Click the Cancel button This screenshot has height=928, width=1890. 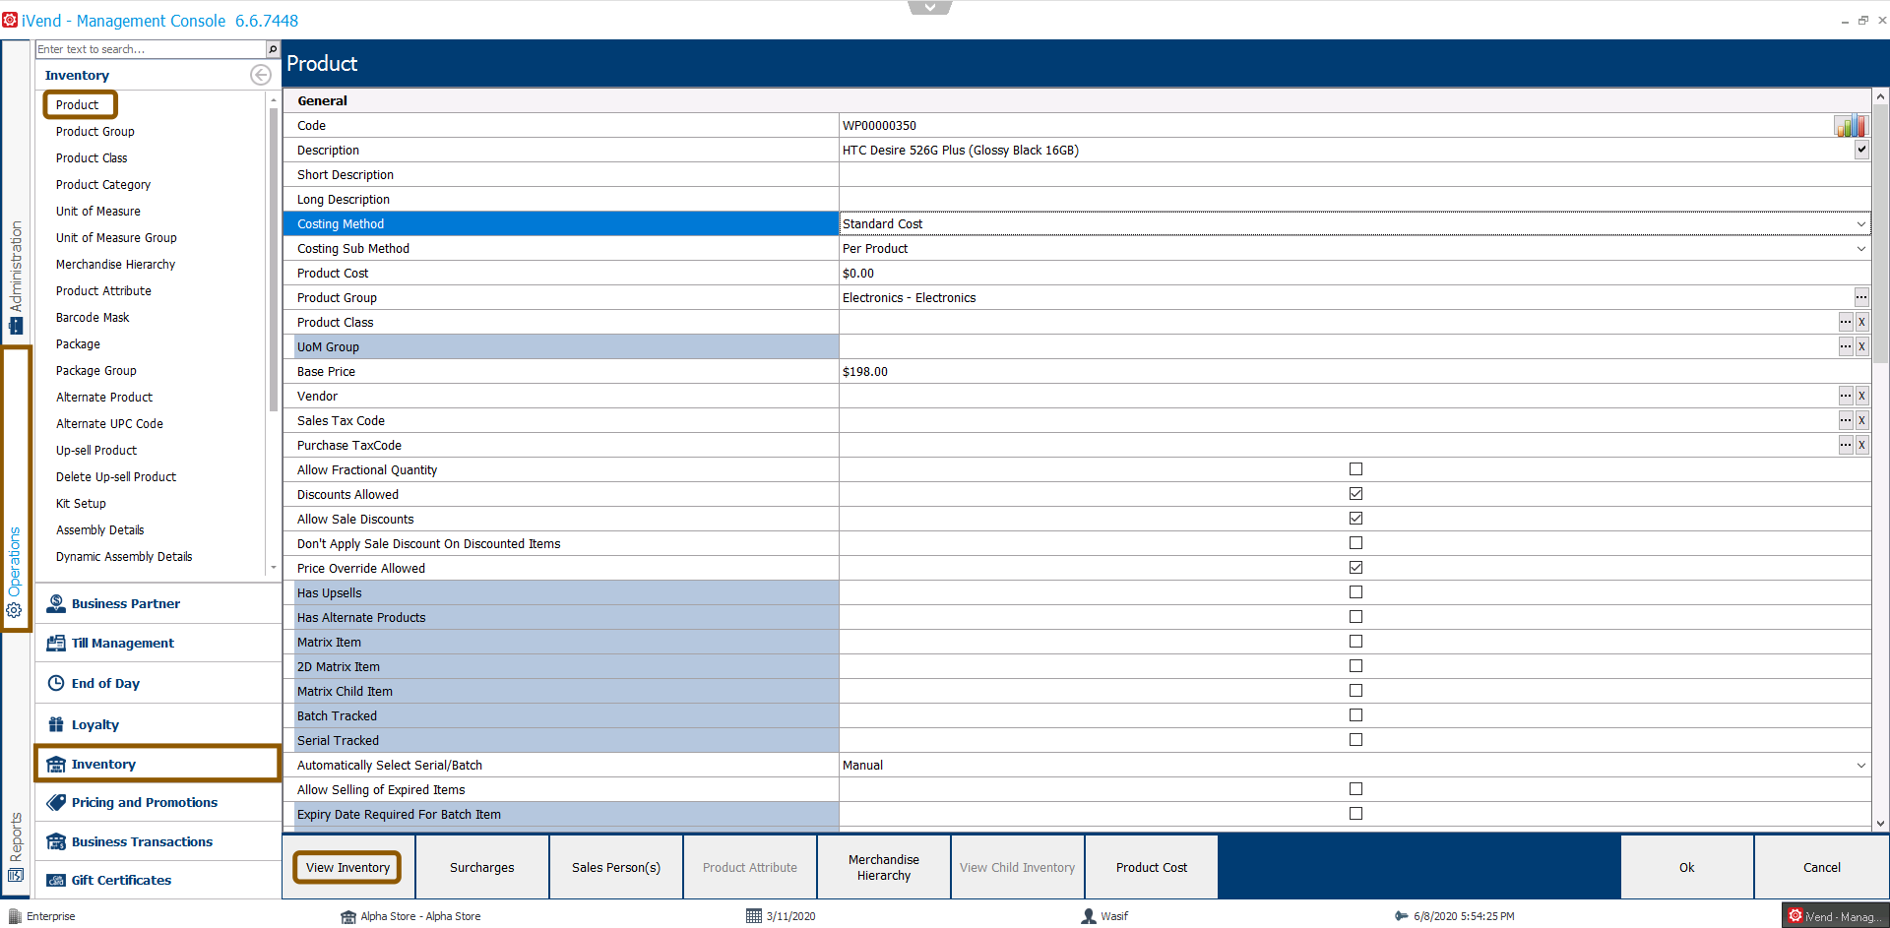coord(1822,867)
